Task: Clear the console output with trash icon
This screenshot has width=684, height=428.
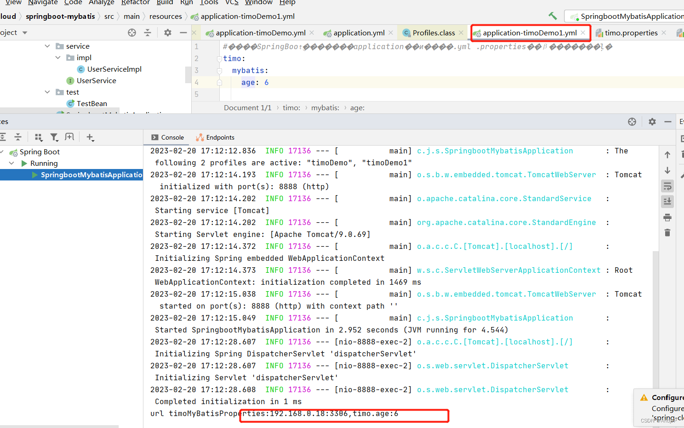Action: coord(667,232)
